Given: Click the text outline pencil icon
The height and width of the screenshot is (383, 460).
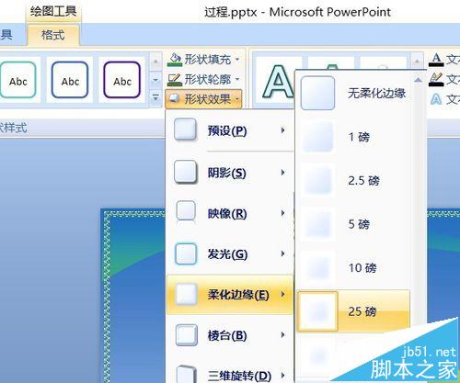Looking at the screenshot, I should (436, 79).
